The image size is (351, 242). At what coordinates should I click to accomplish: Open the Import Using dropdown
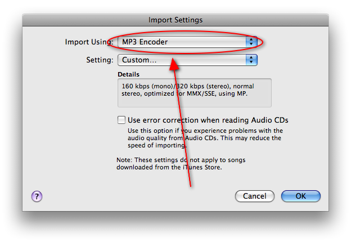pos(187,42)
